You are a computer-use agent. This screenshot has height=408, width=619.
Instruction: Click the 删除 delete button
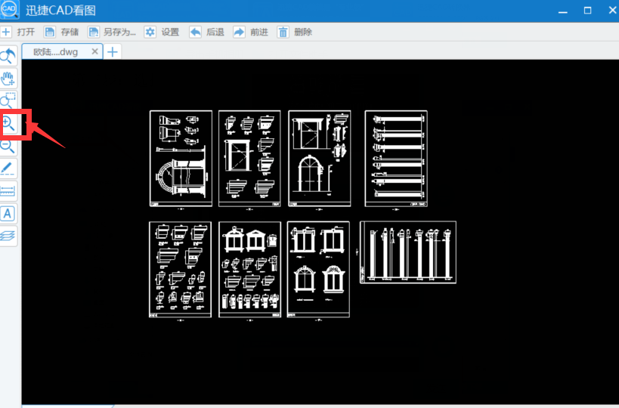295,32
